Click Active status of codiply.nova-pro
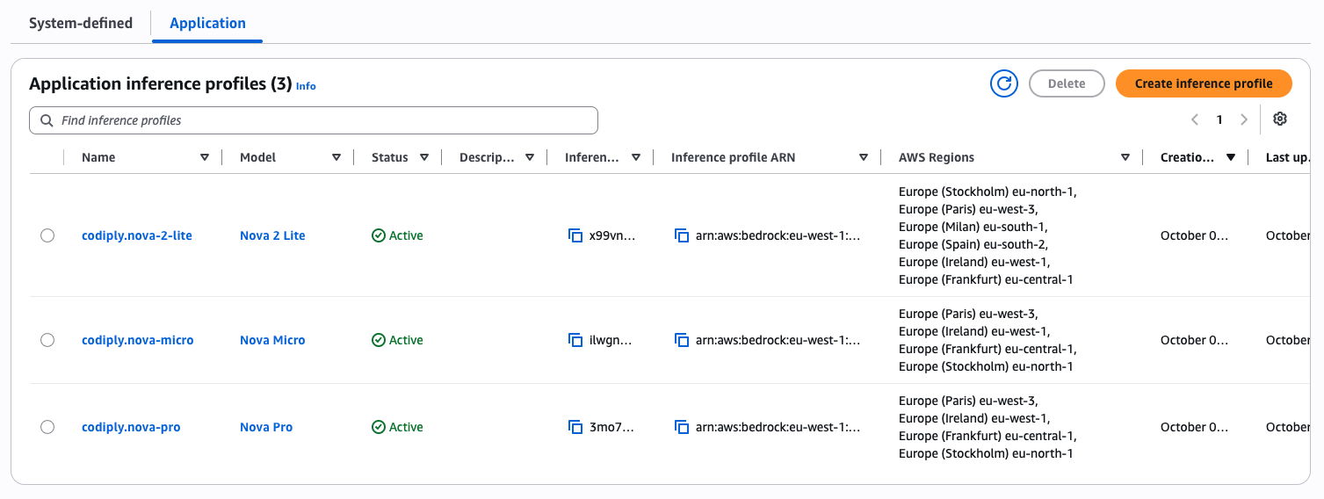The height and width of the screenshot is (499, 1324). click(x=397, y=427)
